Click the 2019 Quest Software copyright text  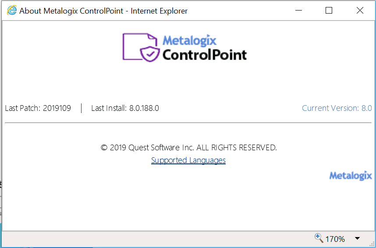(x=188, y=148)
